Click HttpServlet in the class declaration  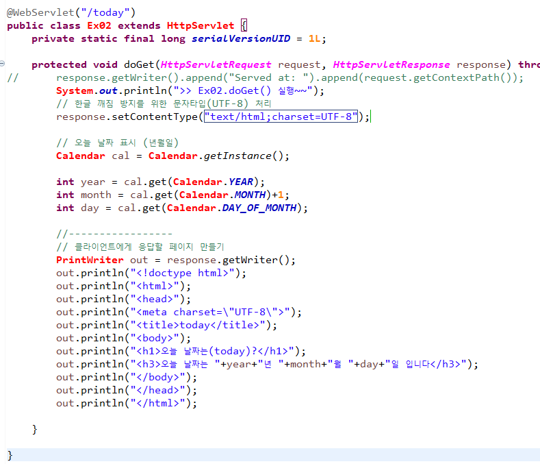pos(201,25)
